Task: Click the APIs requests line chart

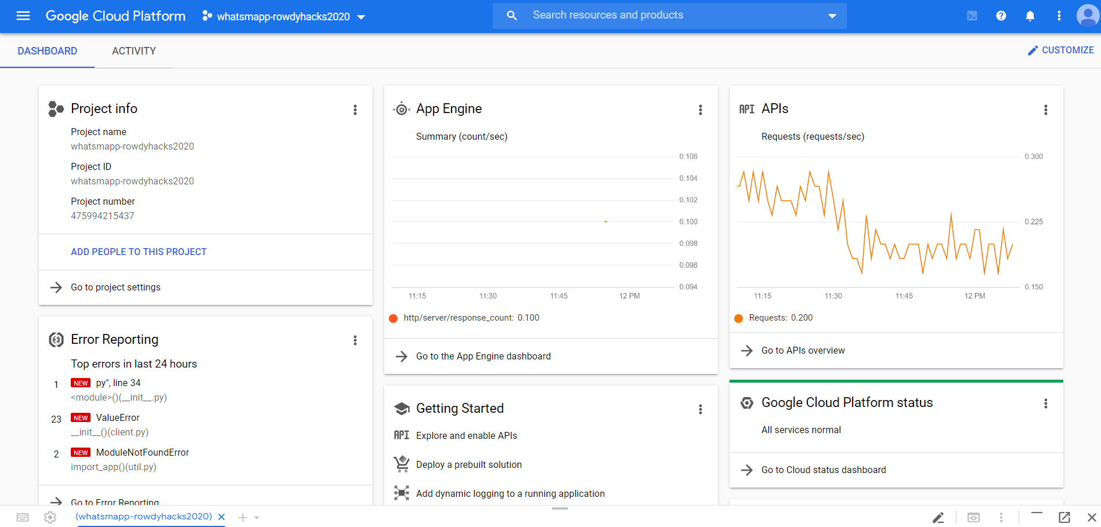Action: (x=878, y=222)
